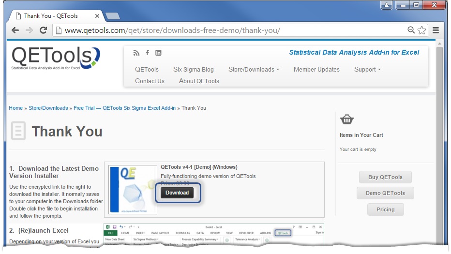451x254 pixels.
Task: Open the QETools menu item
Action: (x=147, y=70)
